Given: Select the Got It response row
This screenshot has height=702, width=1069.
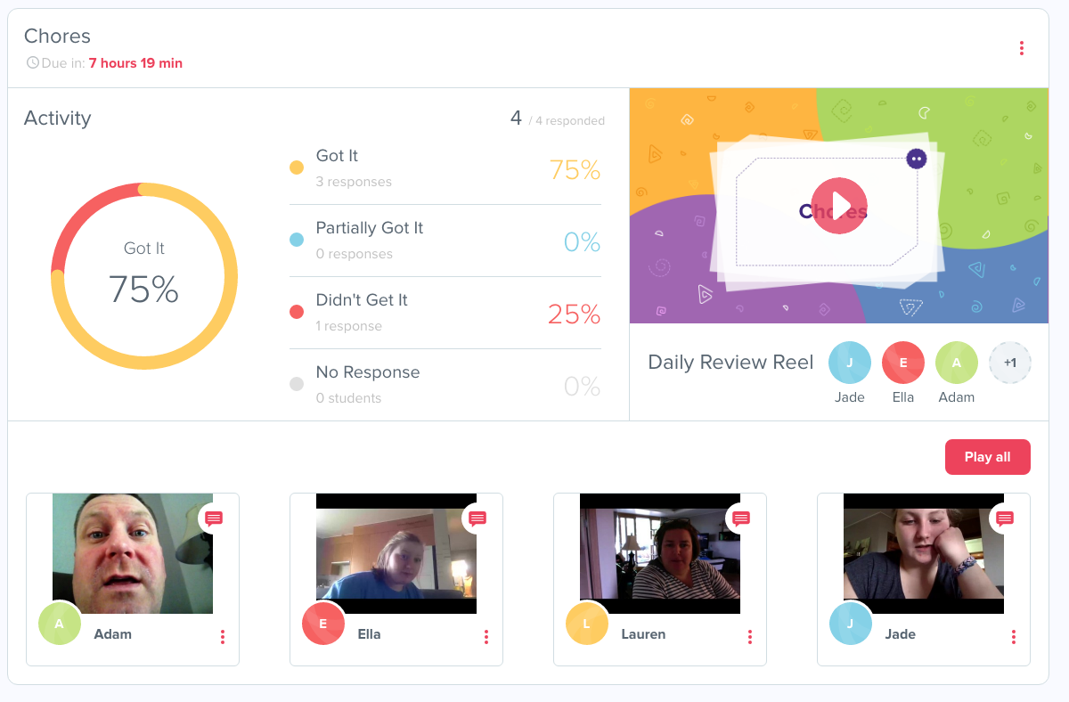Looking at the screenshot, I should pos(445,168).
